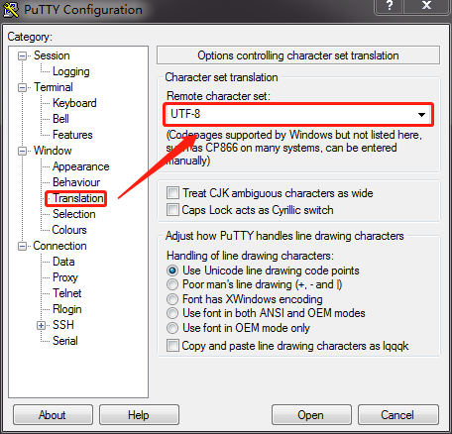Open the Data settings category
Screen dimensions: 452x434
tap(63, 262)
